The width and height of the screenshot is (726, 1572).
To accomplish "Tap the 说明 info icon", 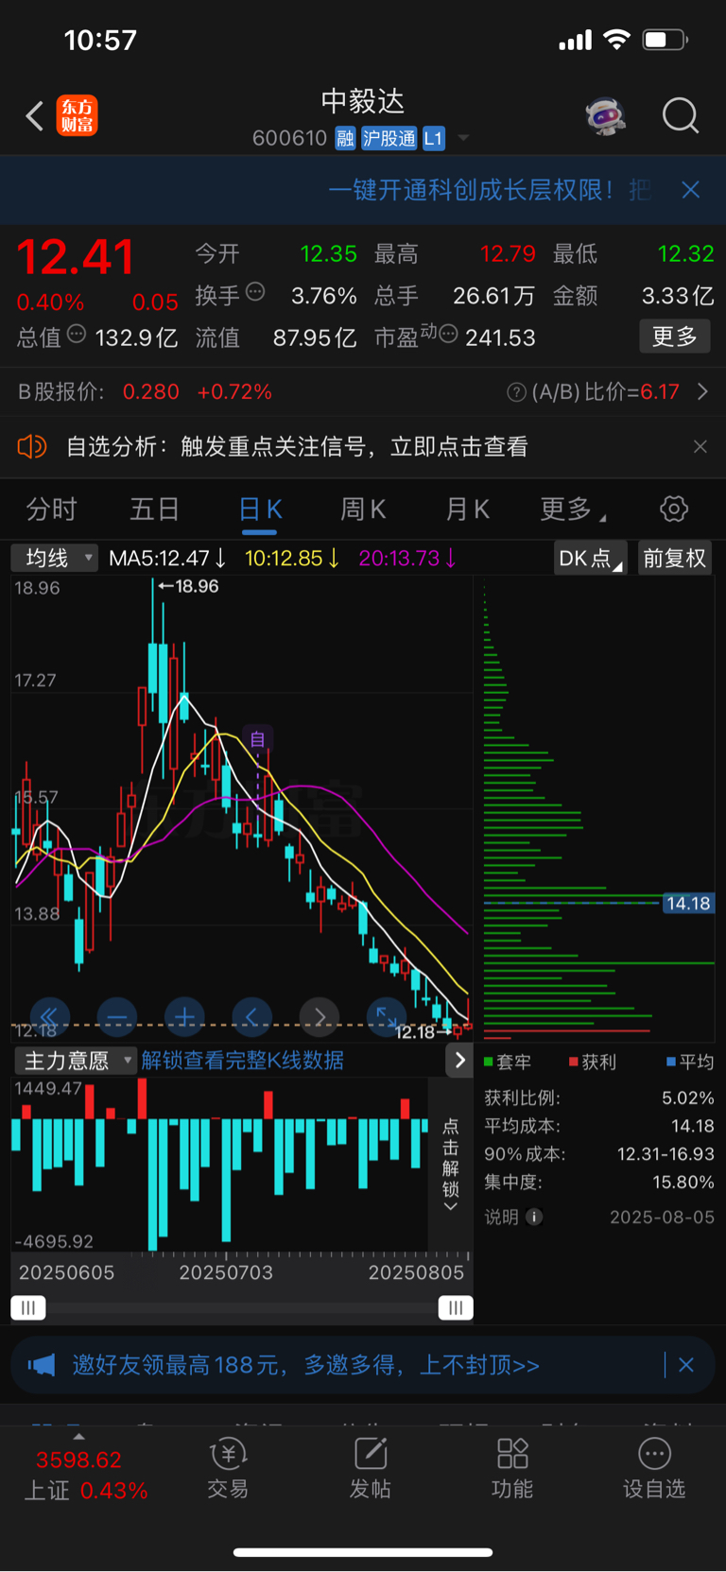I will pyautogui.click(x=534, y=1217).
